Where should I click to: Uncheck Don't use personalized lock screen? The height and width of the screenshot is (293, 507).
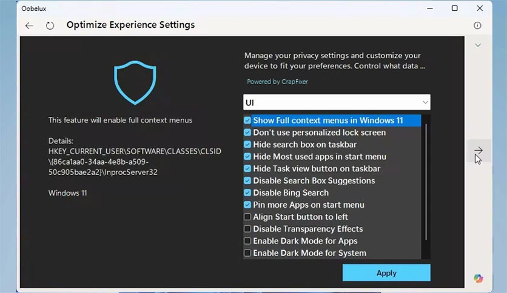pos(247,133)
